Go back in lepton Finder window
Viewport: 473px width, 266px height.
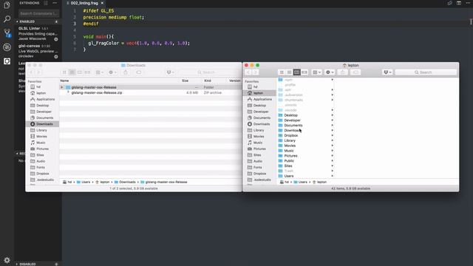pos(248,72)
